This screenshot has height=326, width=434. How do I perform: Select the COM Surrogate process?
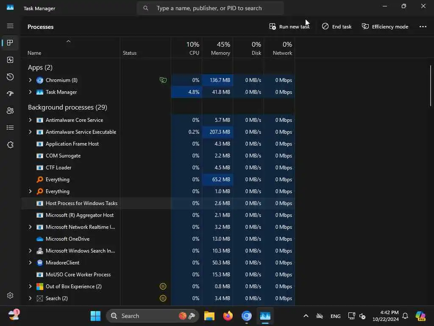click(158, 156)
